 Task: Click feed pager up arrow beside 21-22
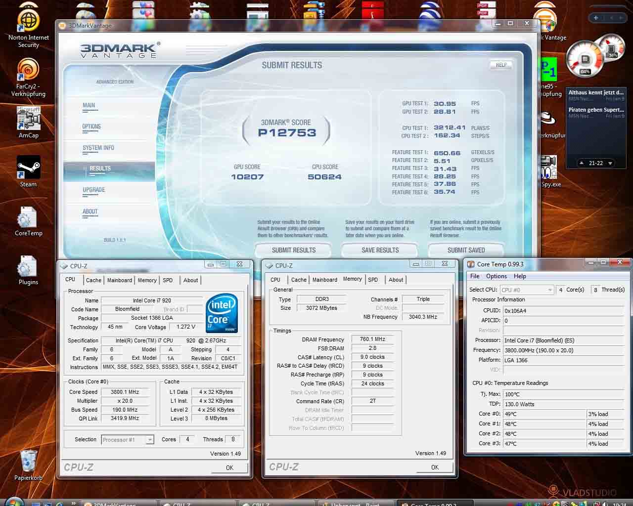tap(582, 163)
